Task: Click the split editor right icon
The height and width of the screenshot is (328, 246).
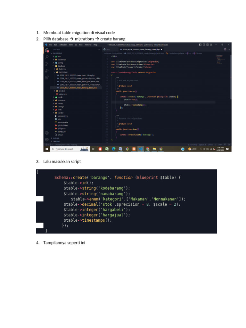Action: [225, 49]
